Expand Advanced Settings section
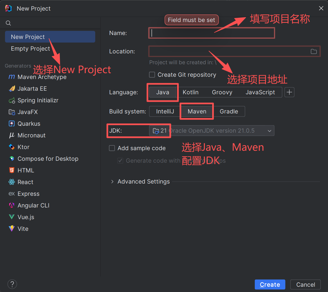The image size is (328, 292). coord(112,182)
